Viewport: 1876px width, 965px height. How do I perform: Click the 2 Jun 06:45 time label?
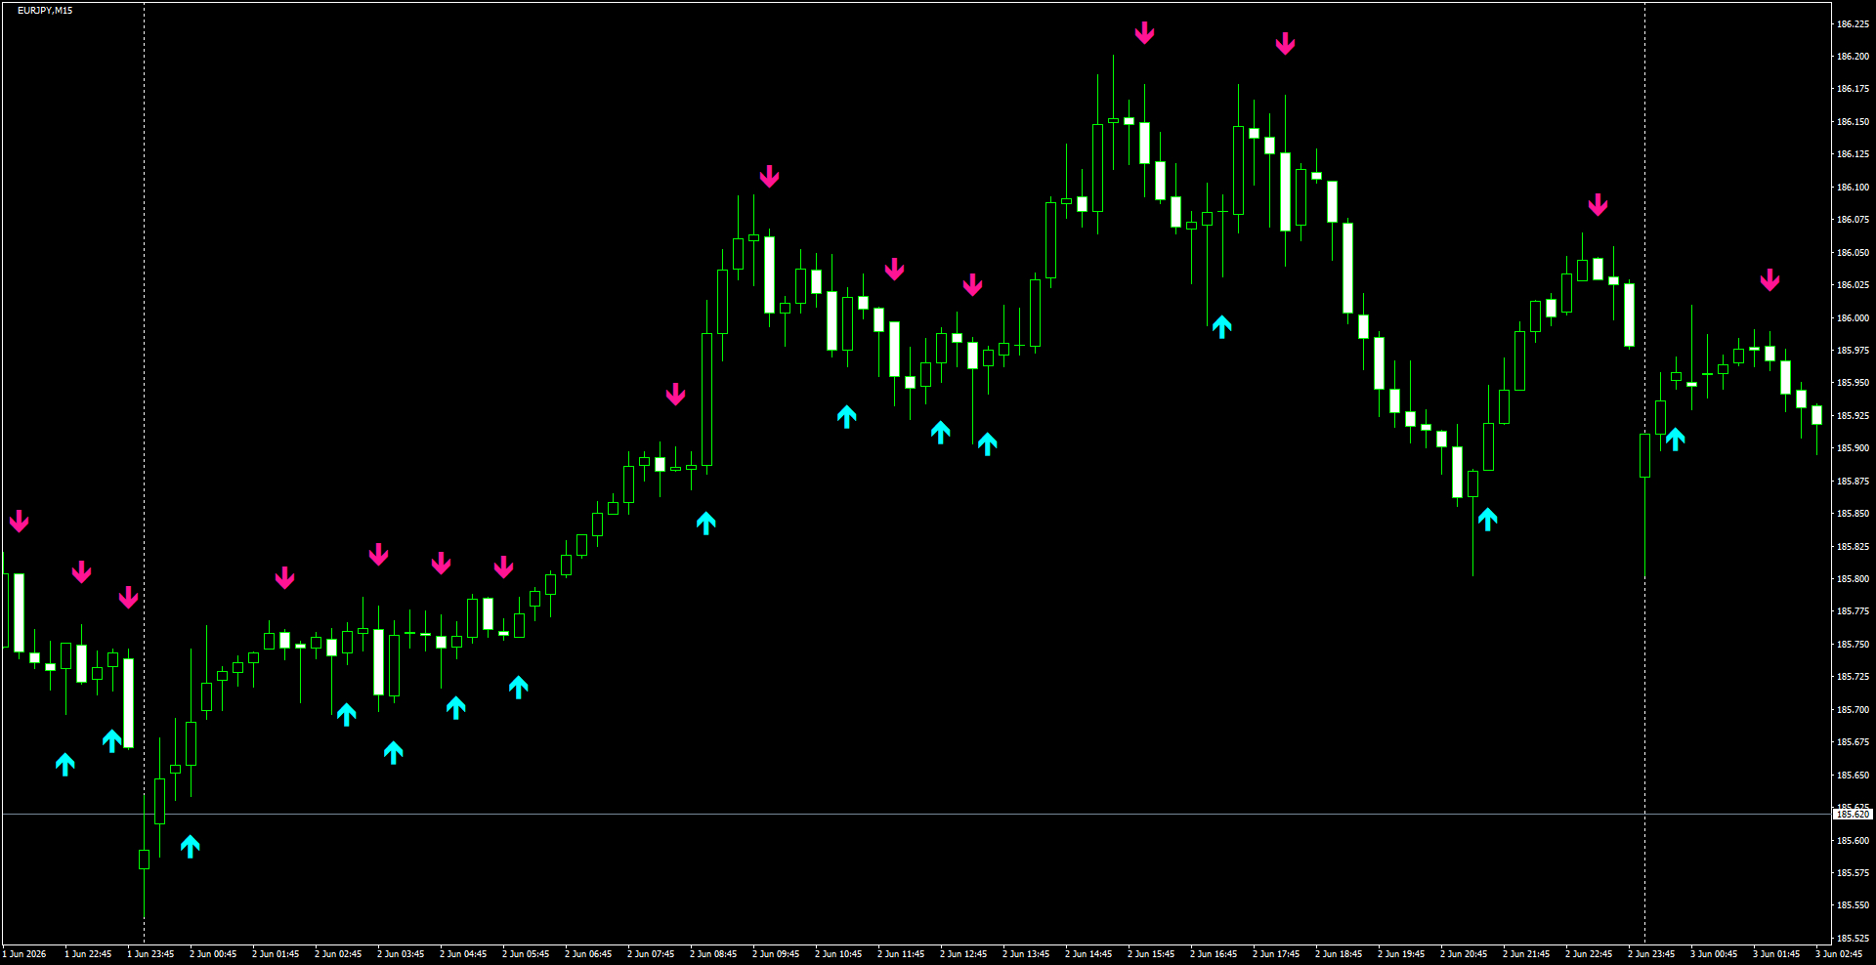[588, 954]
